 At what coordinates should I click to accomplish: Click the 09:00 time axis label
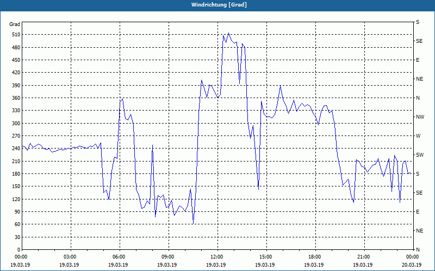169,257
